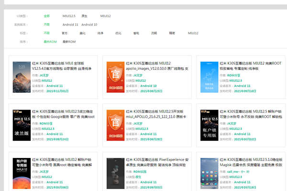Select the black MIUI 12.5 波兰版 thumbnail
Screen dimensions: 287x191
(22, 125)
